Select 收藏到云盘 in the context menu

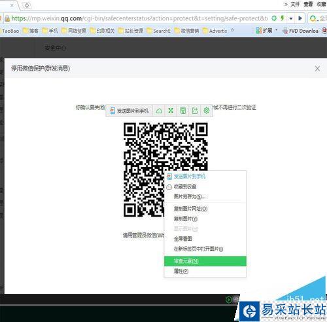pos(205,187)
